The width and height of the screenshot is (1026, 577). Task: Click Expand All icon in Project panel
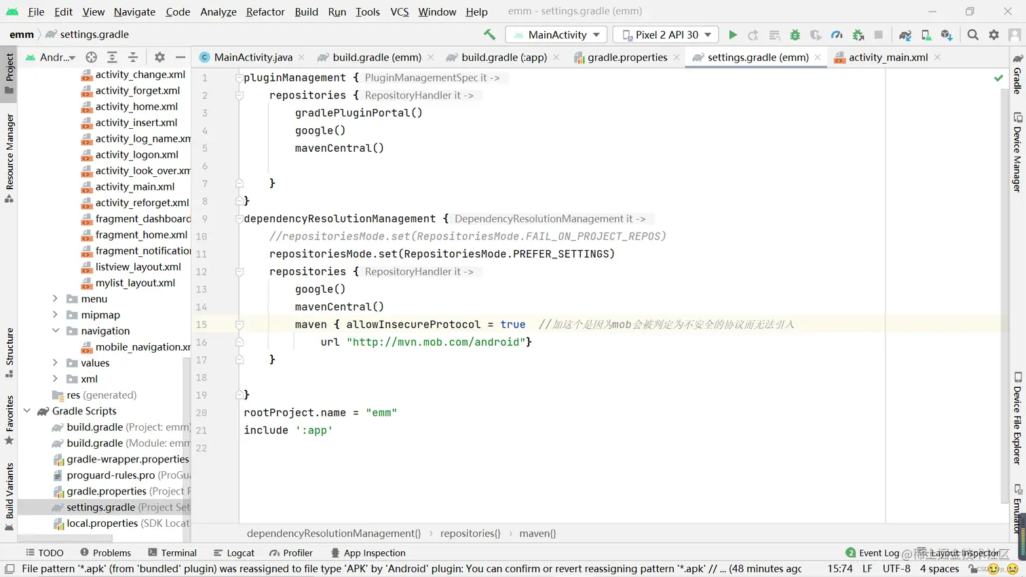pyautogui.click(x=113, y=58)
